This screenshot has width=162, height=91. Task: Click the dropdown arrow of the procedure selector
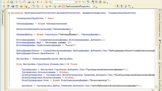click(94, 6)
